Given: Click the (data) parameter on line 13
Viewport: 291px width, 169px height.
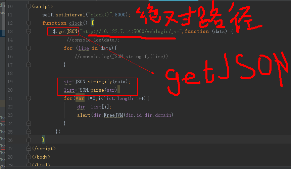Looking at the screenshot, I should [x=220, y=32].
